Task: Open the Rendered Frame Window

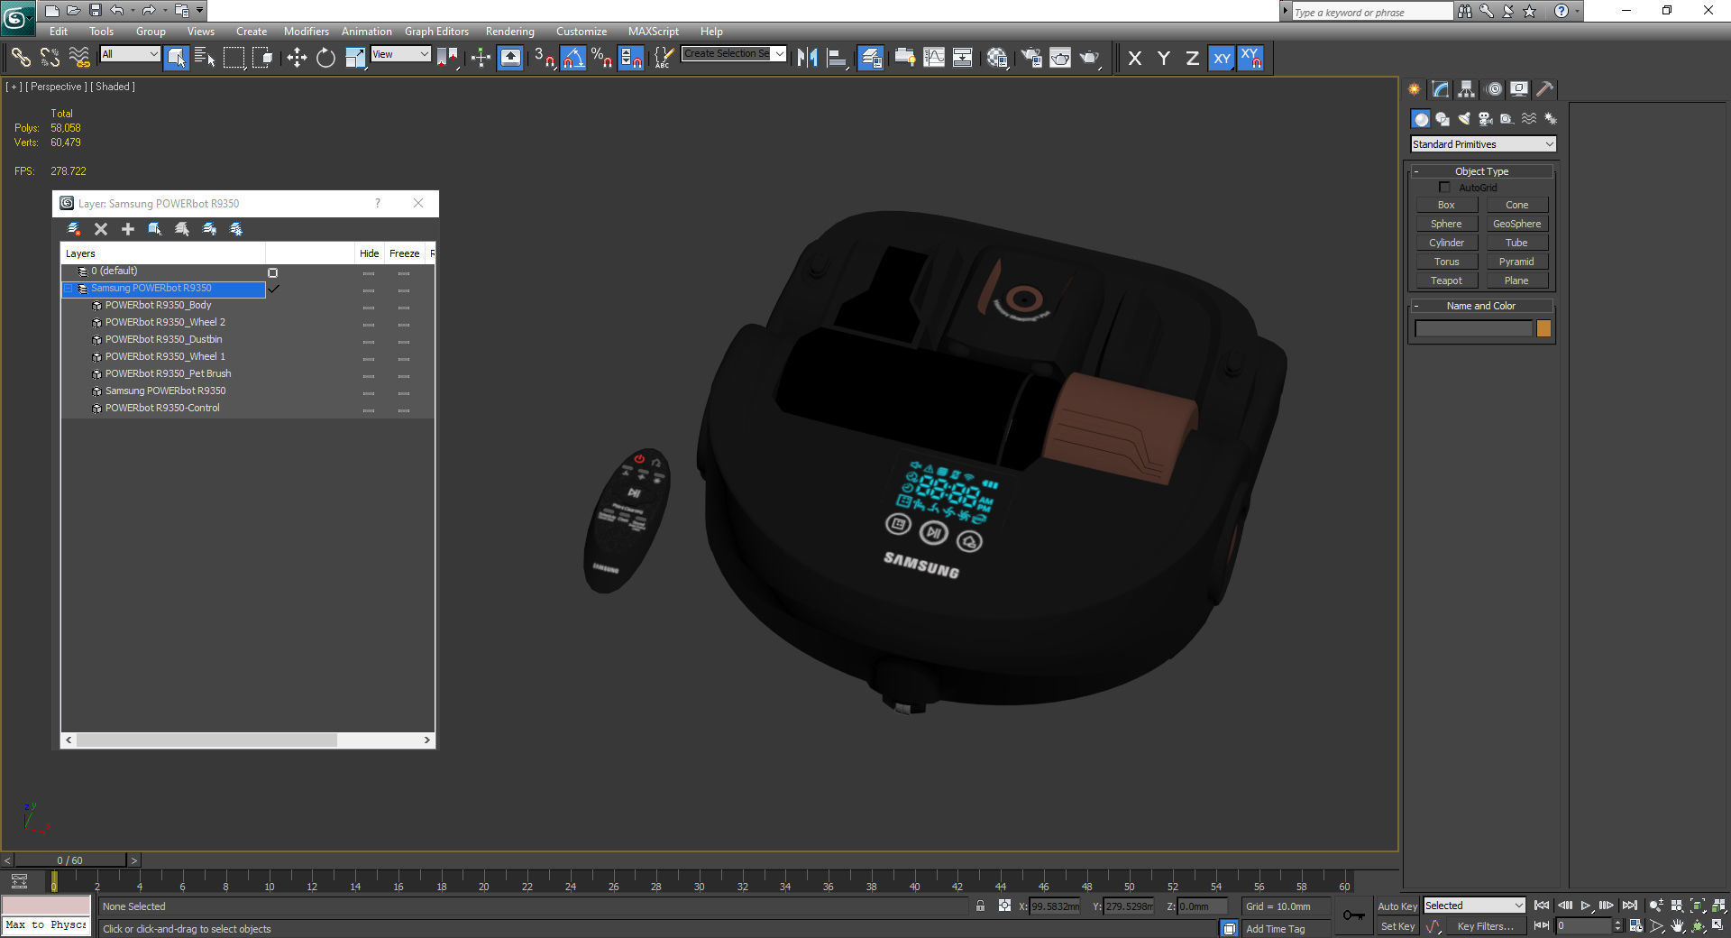Action: [1060, 58]
